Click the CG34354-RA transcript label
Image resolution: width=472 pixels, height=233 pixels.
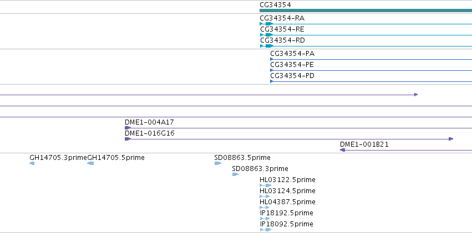[282, 18]
